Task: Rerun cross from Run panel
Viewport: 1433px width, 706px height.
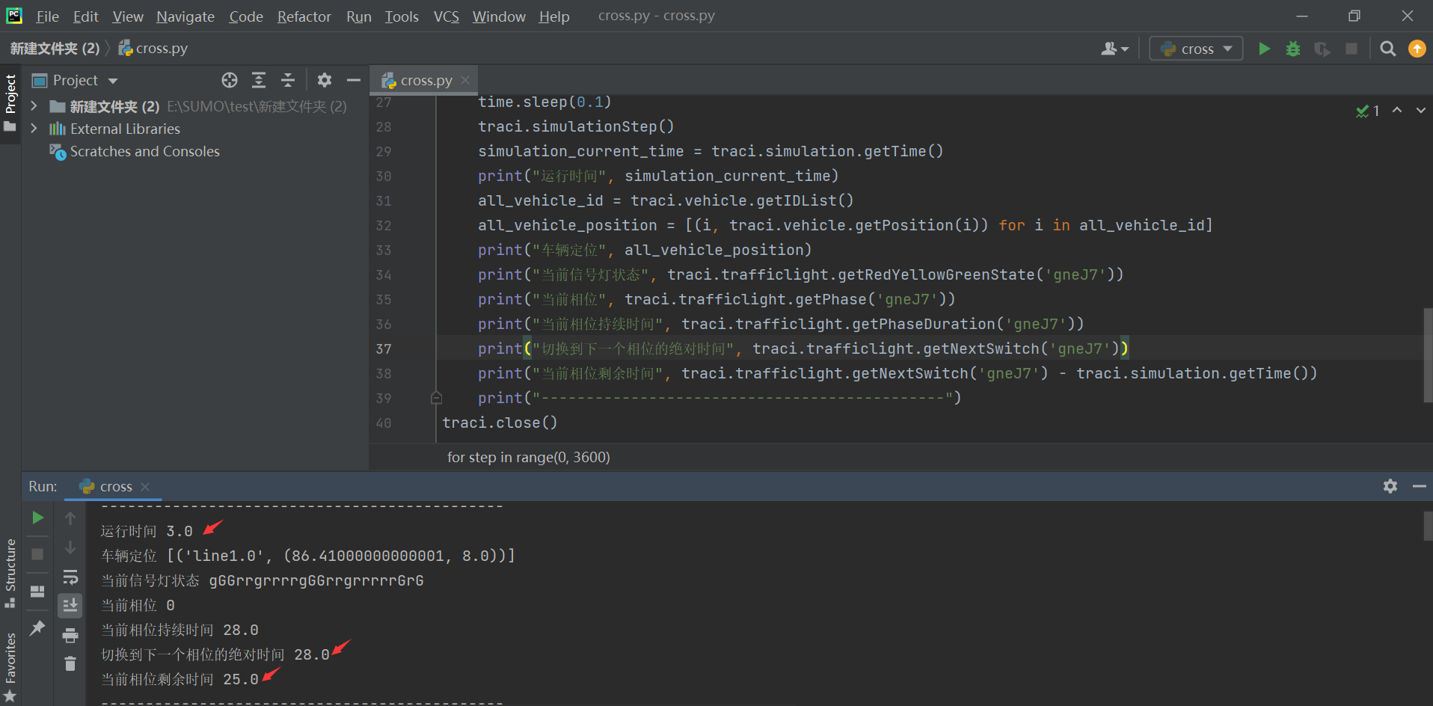Action: (x=37, y=518)
